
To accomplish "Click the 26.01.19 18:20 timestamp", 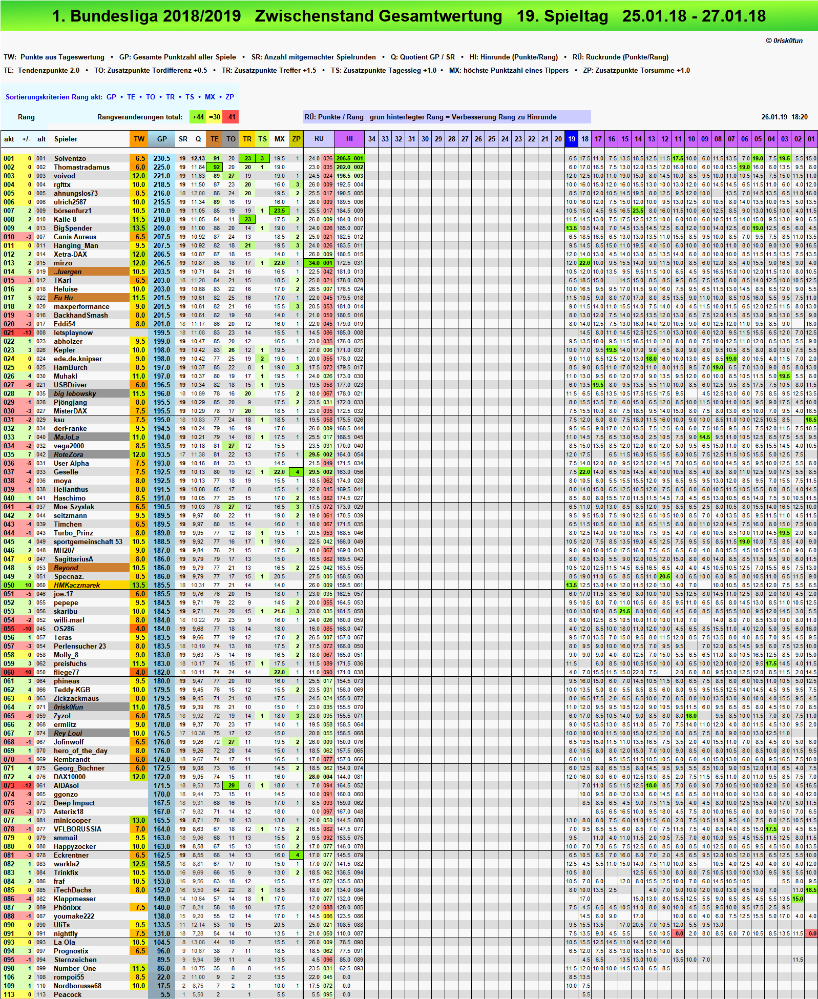I will 784,117.
